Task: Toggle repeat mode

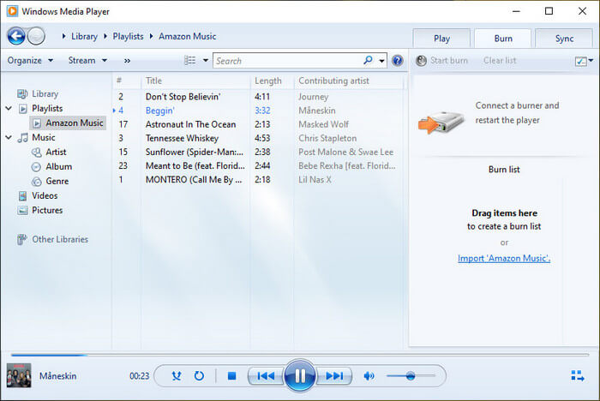Action: [x=199, y=376]
